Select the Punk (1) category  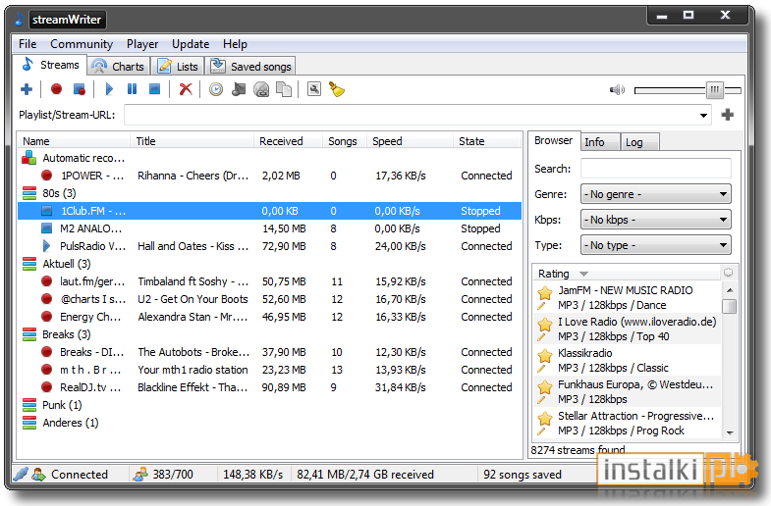coord(269,405)
